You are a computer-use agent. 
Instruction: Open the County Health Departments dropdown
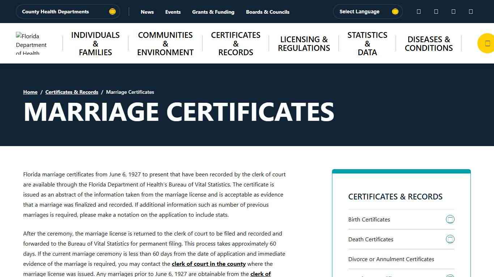point(68,11)
